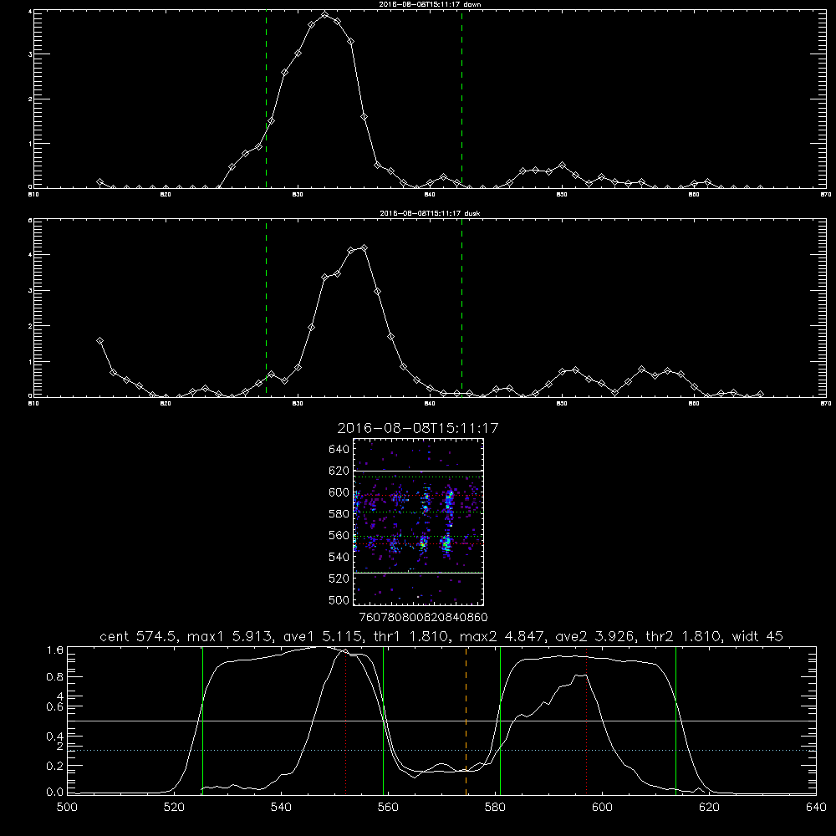The image size is (836, 836).
Task: Click bottom plot y-axis label '1.6'
Action: [x=55, y=650]
